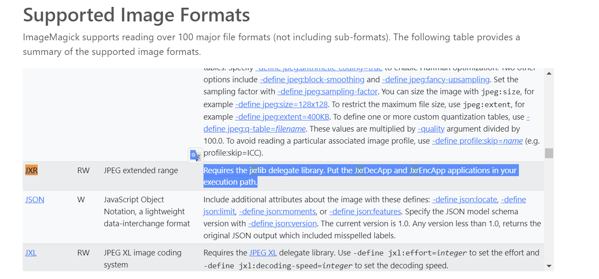Open the -define jpeg:size=128x128 example link
The width and height of the screenshot is (599, 279).
point(282,104)
